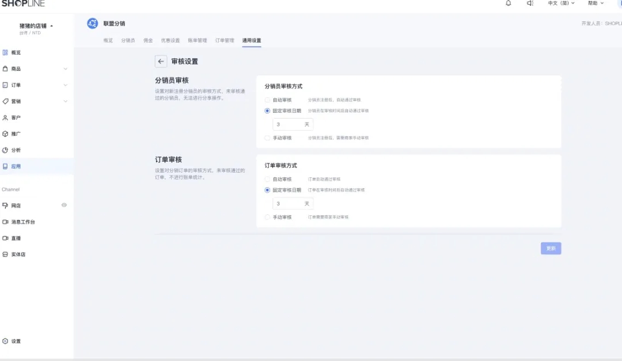Screen dimensions: 622x361
Task: Select 自动审核 under 分销员审核方式
Action: coord(266,99)
